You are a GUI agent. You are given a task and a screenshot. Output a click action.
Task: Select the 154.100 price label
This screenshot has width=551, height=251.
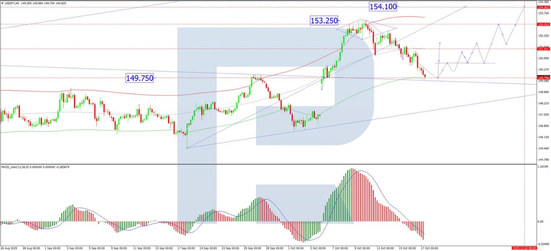383,6
